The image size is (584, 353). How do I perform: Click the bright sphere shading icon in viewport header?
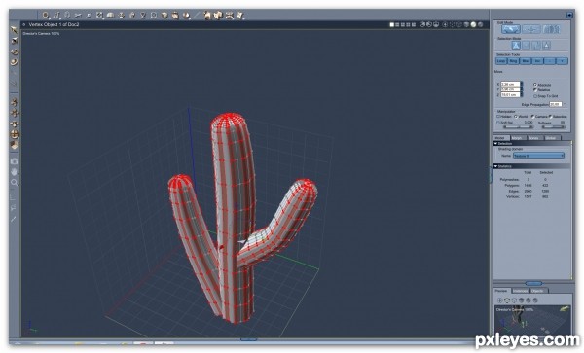(473, 24)
